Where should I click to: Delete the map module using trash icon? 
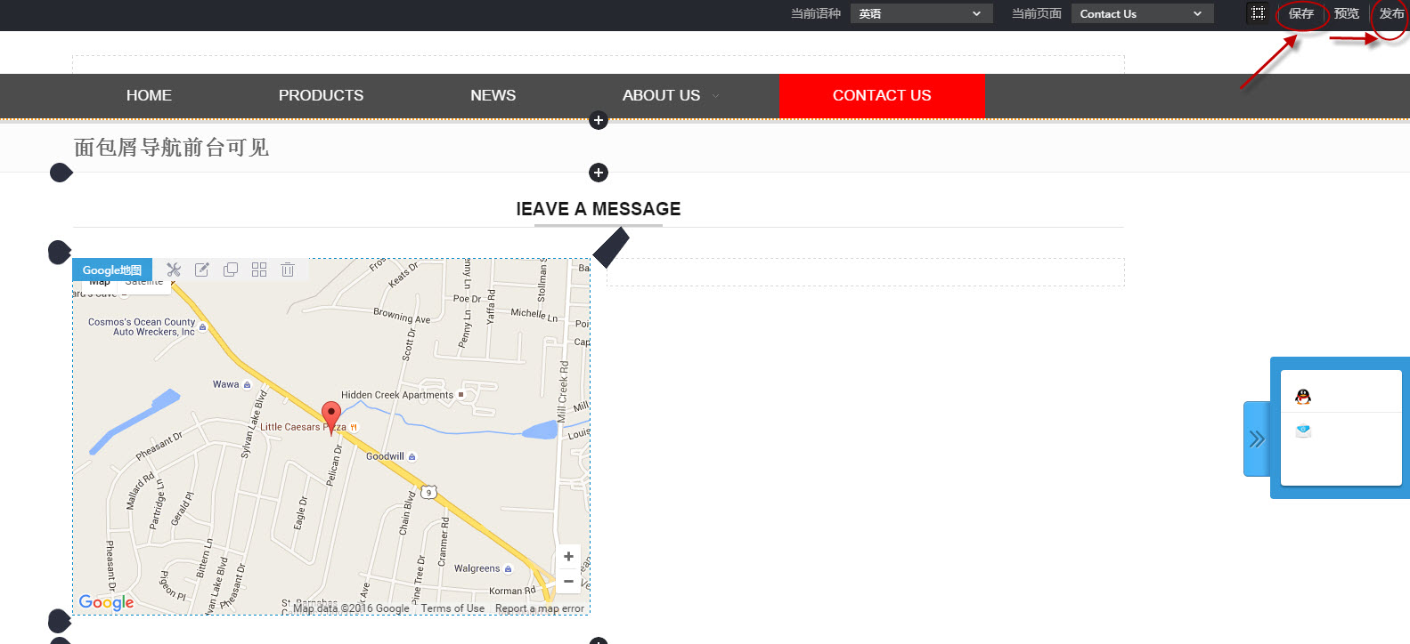pyautogui.click(x=288, y=270)
